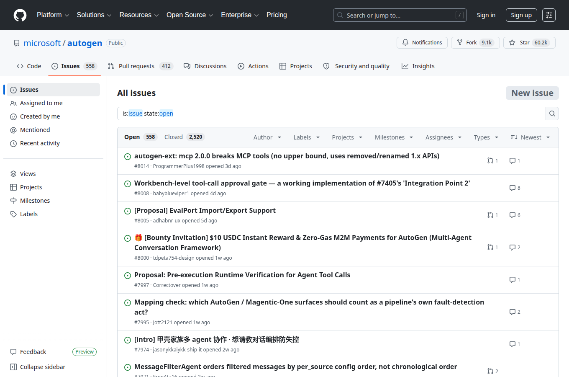
Task: Click linked pull request icon on EvalPort proposal
Action: click(490, 215)
